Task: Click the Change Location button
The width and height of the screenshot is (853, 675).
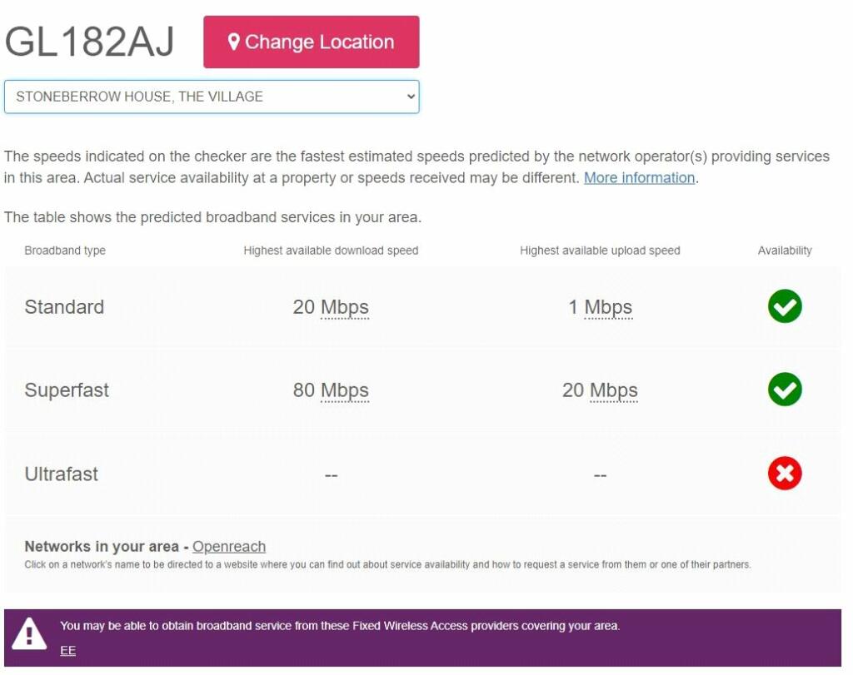Action: click(312, 42)
